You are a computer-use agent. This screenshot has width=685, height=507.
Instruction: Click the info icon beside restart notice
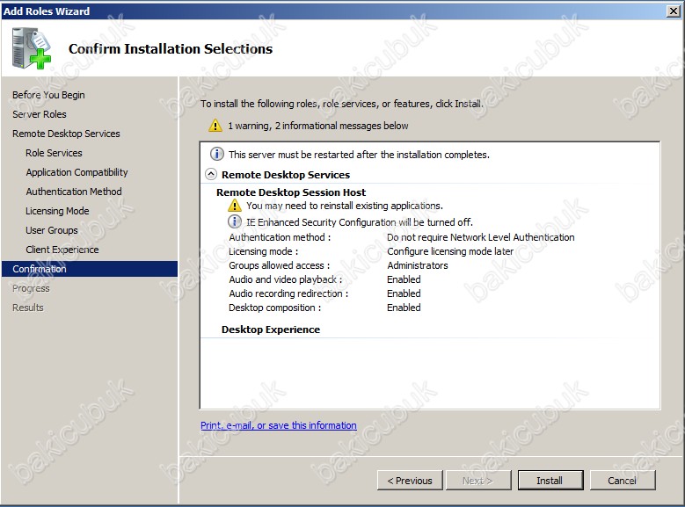[x=216, y=154]
